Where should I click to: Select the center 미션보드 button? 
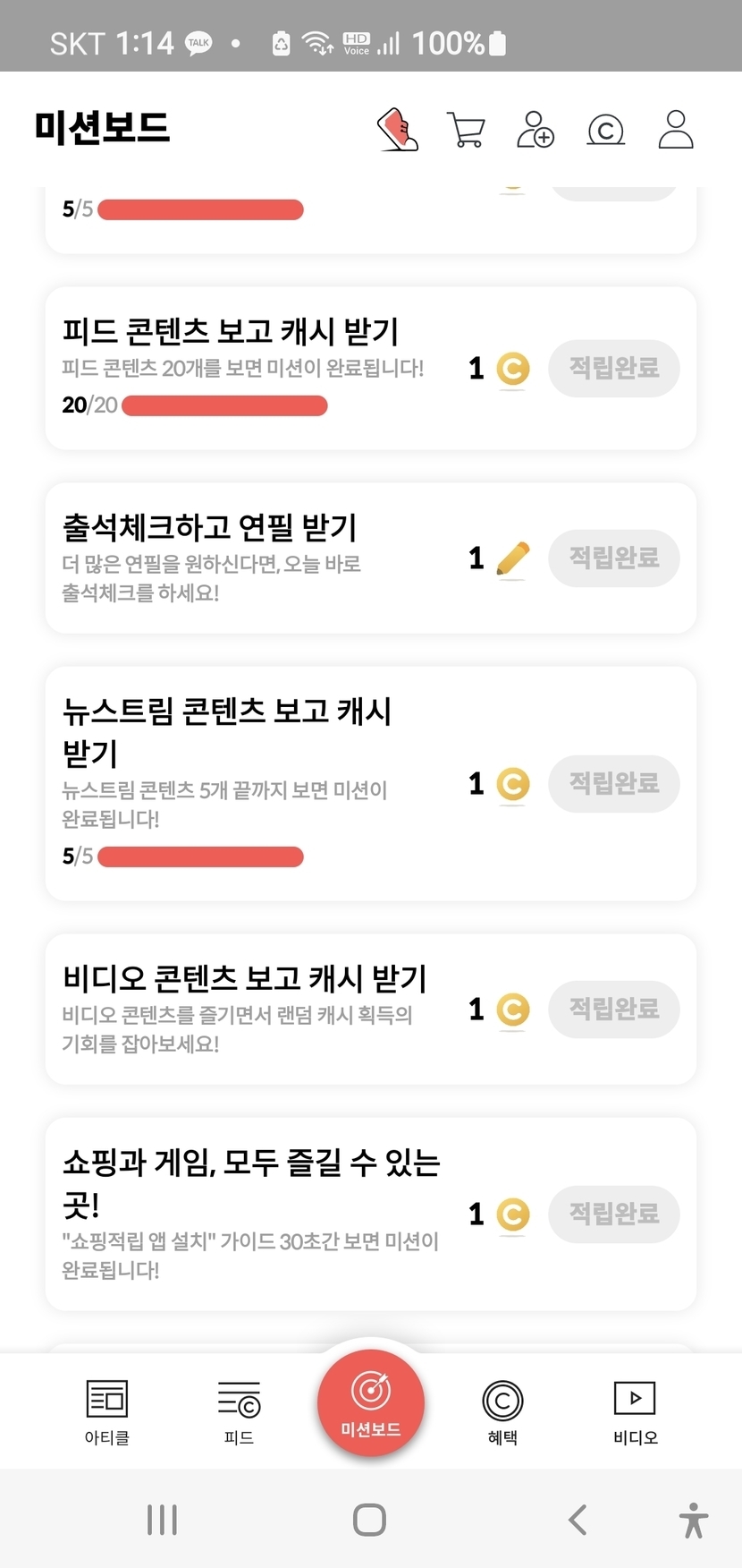point(371,1402)
